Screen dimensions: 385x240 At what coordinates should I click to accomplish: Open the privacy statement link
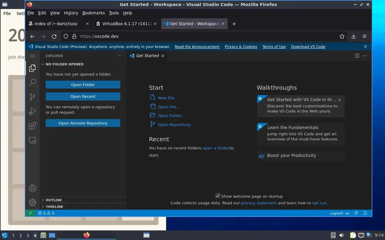(259, 203)
